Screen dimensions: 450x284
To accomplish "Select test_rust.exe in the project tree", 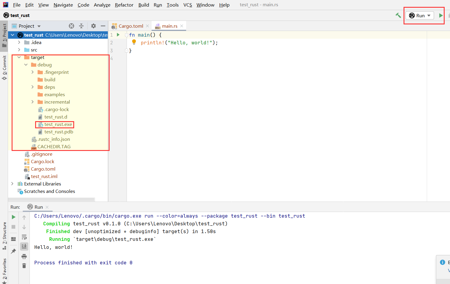I will (x=58, y=124).
